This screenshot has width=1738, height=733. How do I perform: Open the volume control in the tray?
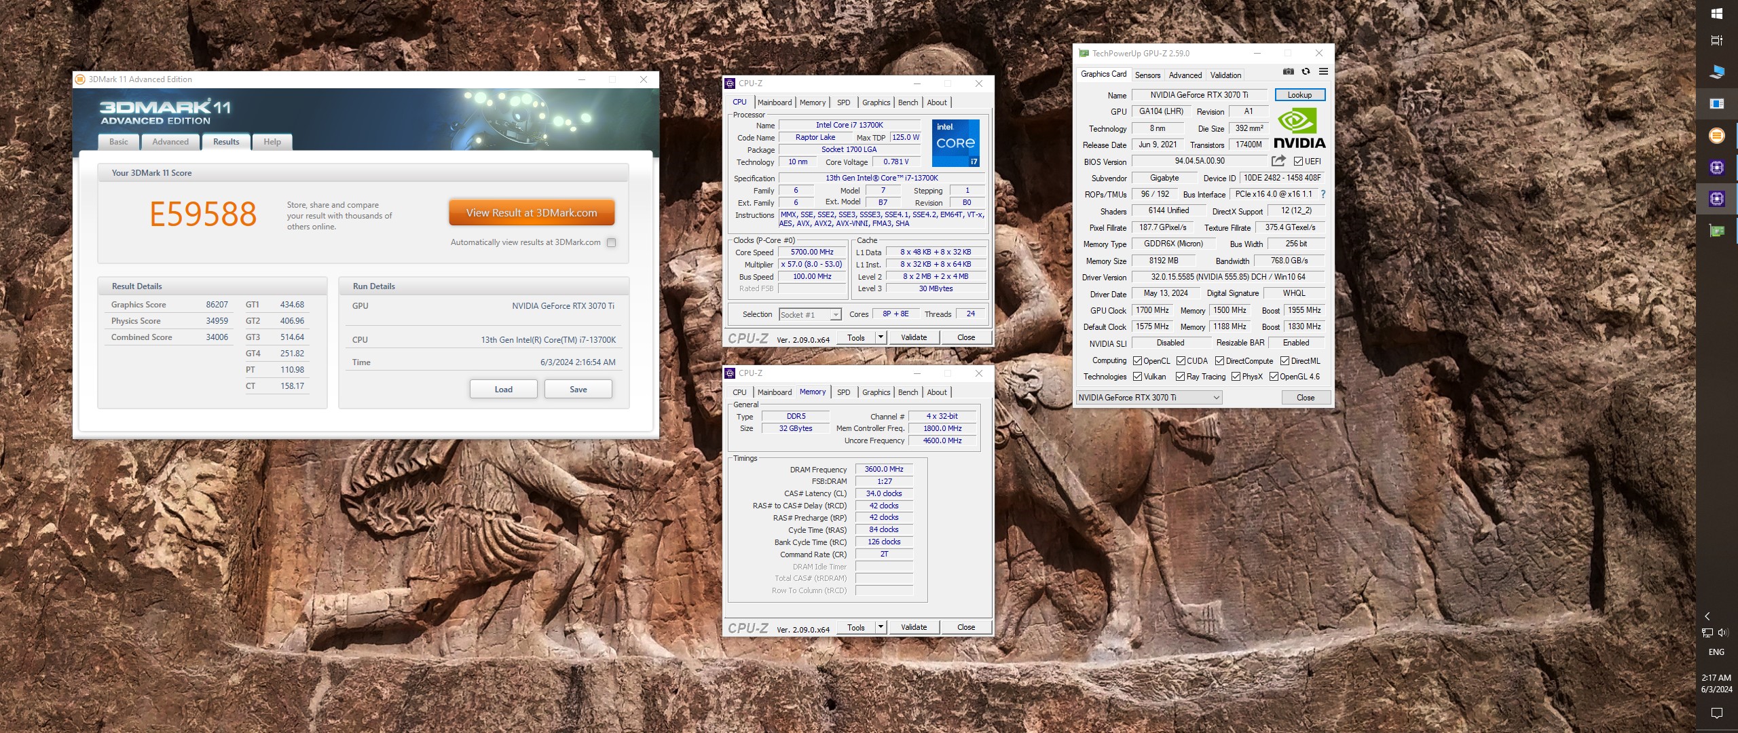[1724, 633]
